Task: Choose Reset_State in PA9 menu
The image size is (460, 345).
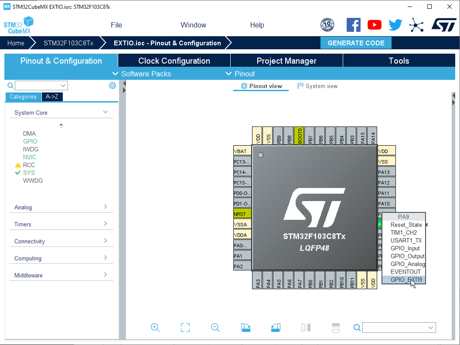Action: tap(404, 225)
